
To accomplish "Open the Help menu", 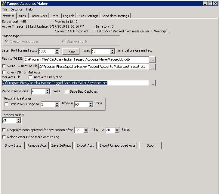I will pyautogui.click(x=29, y=10).
